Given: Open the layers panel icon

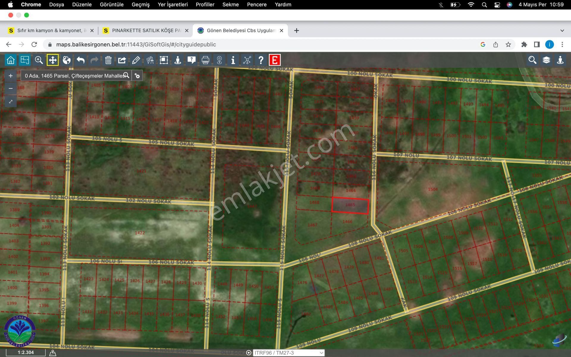Looking at the screenshot, I should tap(546, 60).
